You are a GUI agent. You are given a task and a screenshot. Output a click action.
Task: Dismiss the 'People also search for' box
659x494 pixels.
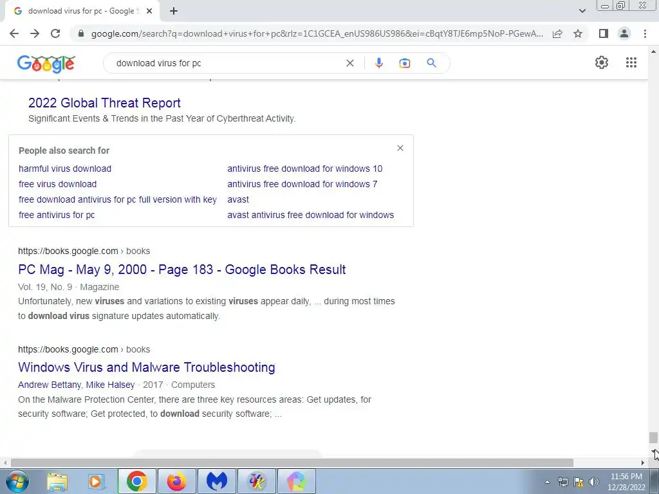click(400, 148)
